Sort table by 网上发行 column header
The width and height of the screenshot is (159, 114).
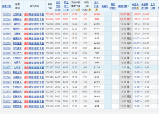(66, 6)
